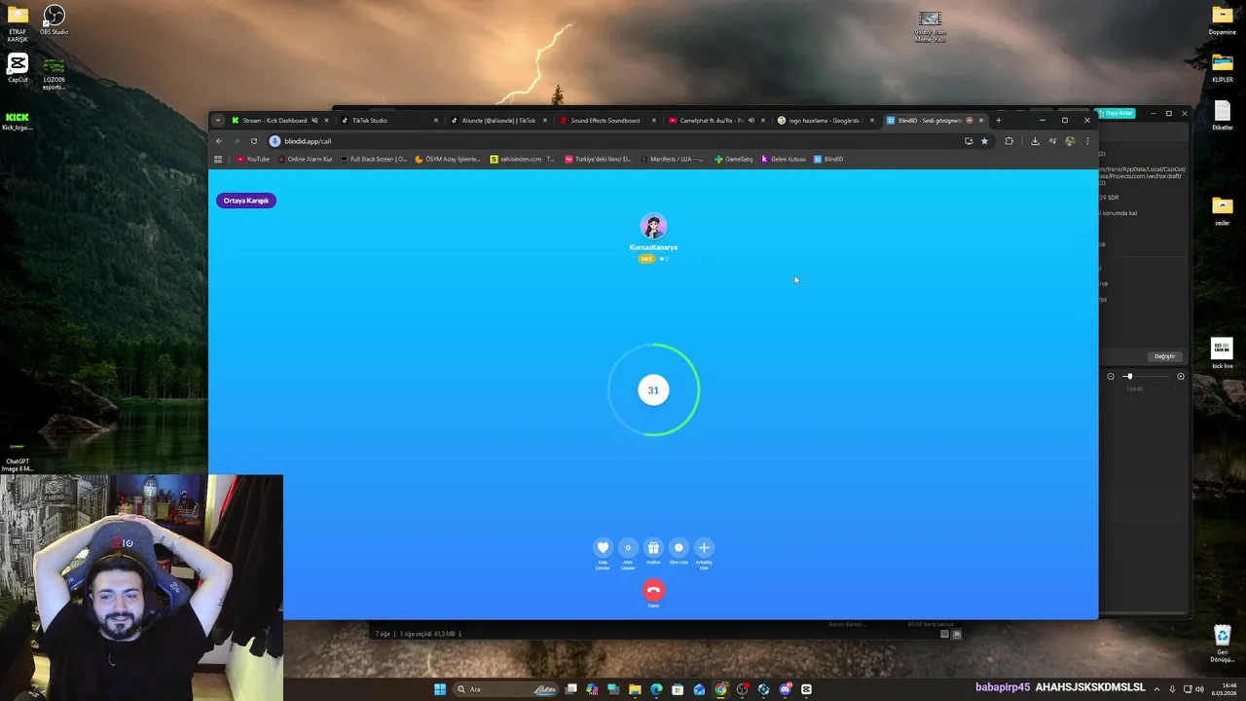Open sesler desktop folder
This screenshot has width=1246, height=701.
[x=1222, y=210]
